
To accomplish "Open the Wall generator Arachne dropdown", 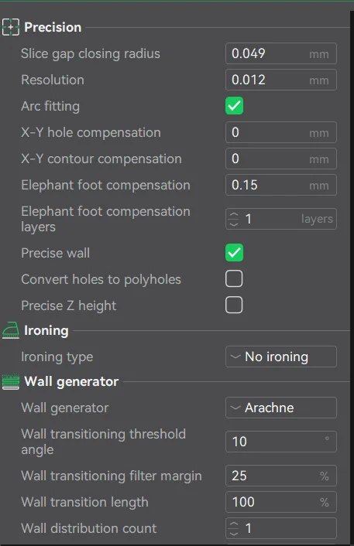I will [281, 408].
